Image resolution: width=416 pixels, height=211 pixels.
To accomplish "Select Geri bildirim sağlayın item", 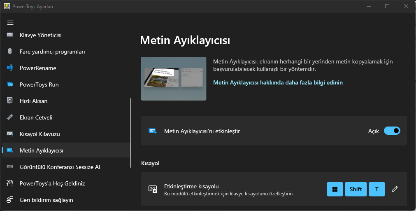I will pos(66,200).
